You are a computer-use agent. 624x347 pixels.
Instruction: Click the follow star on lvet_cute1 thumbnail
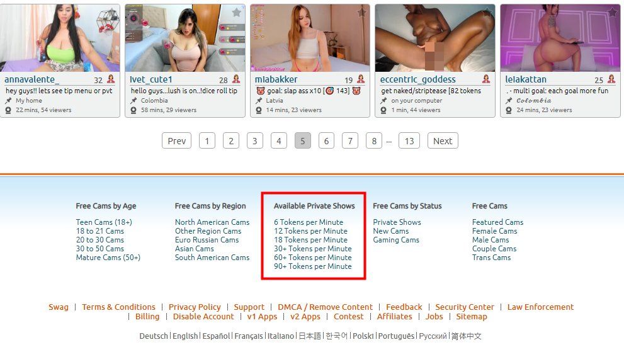click(236, 13)
